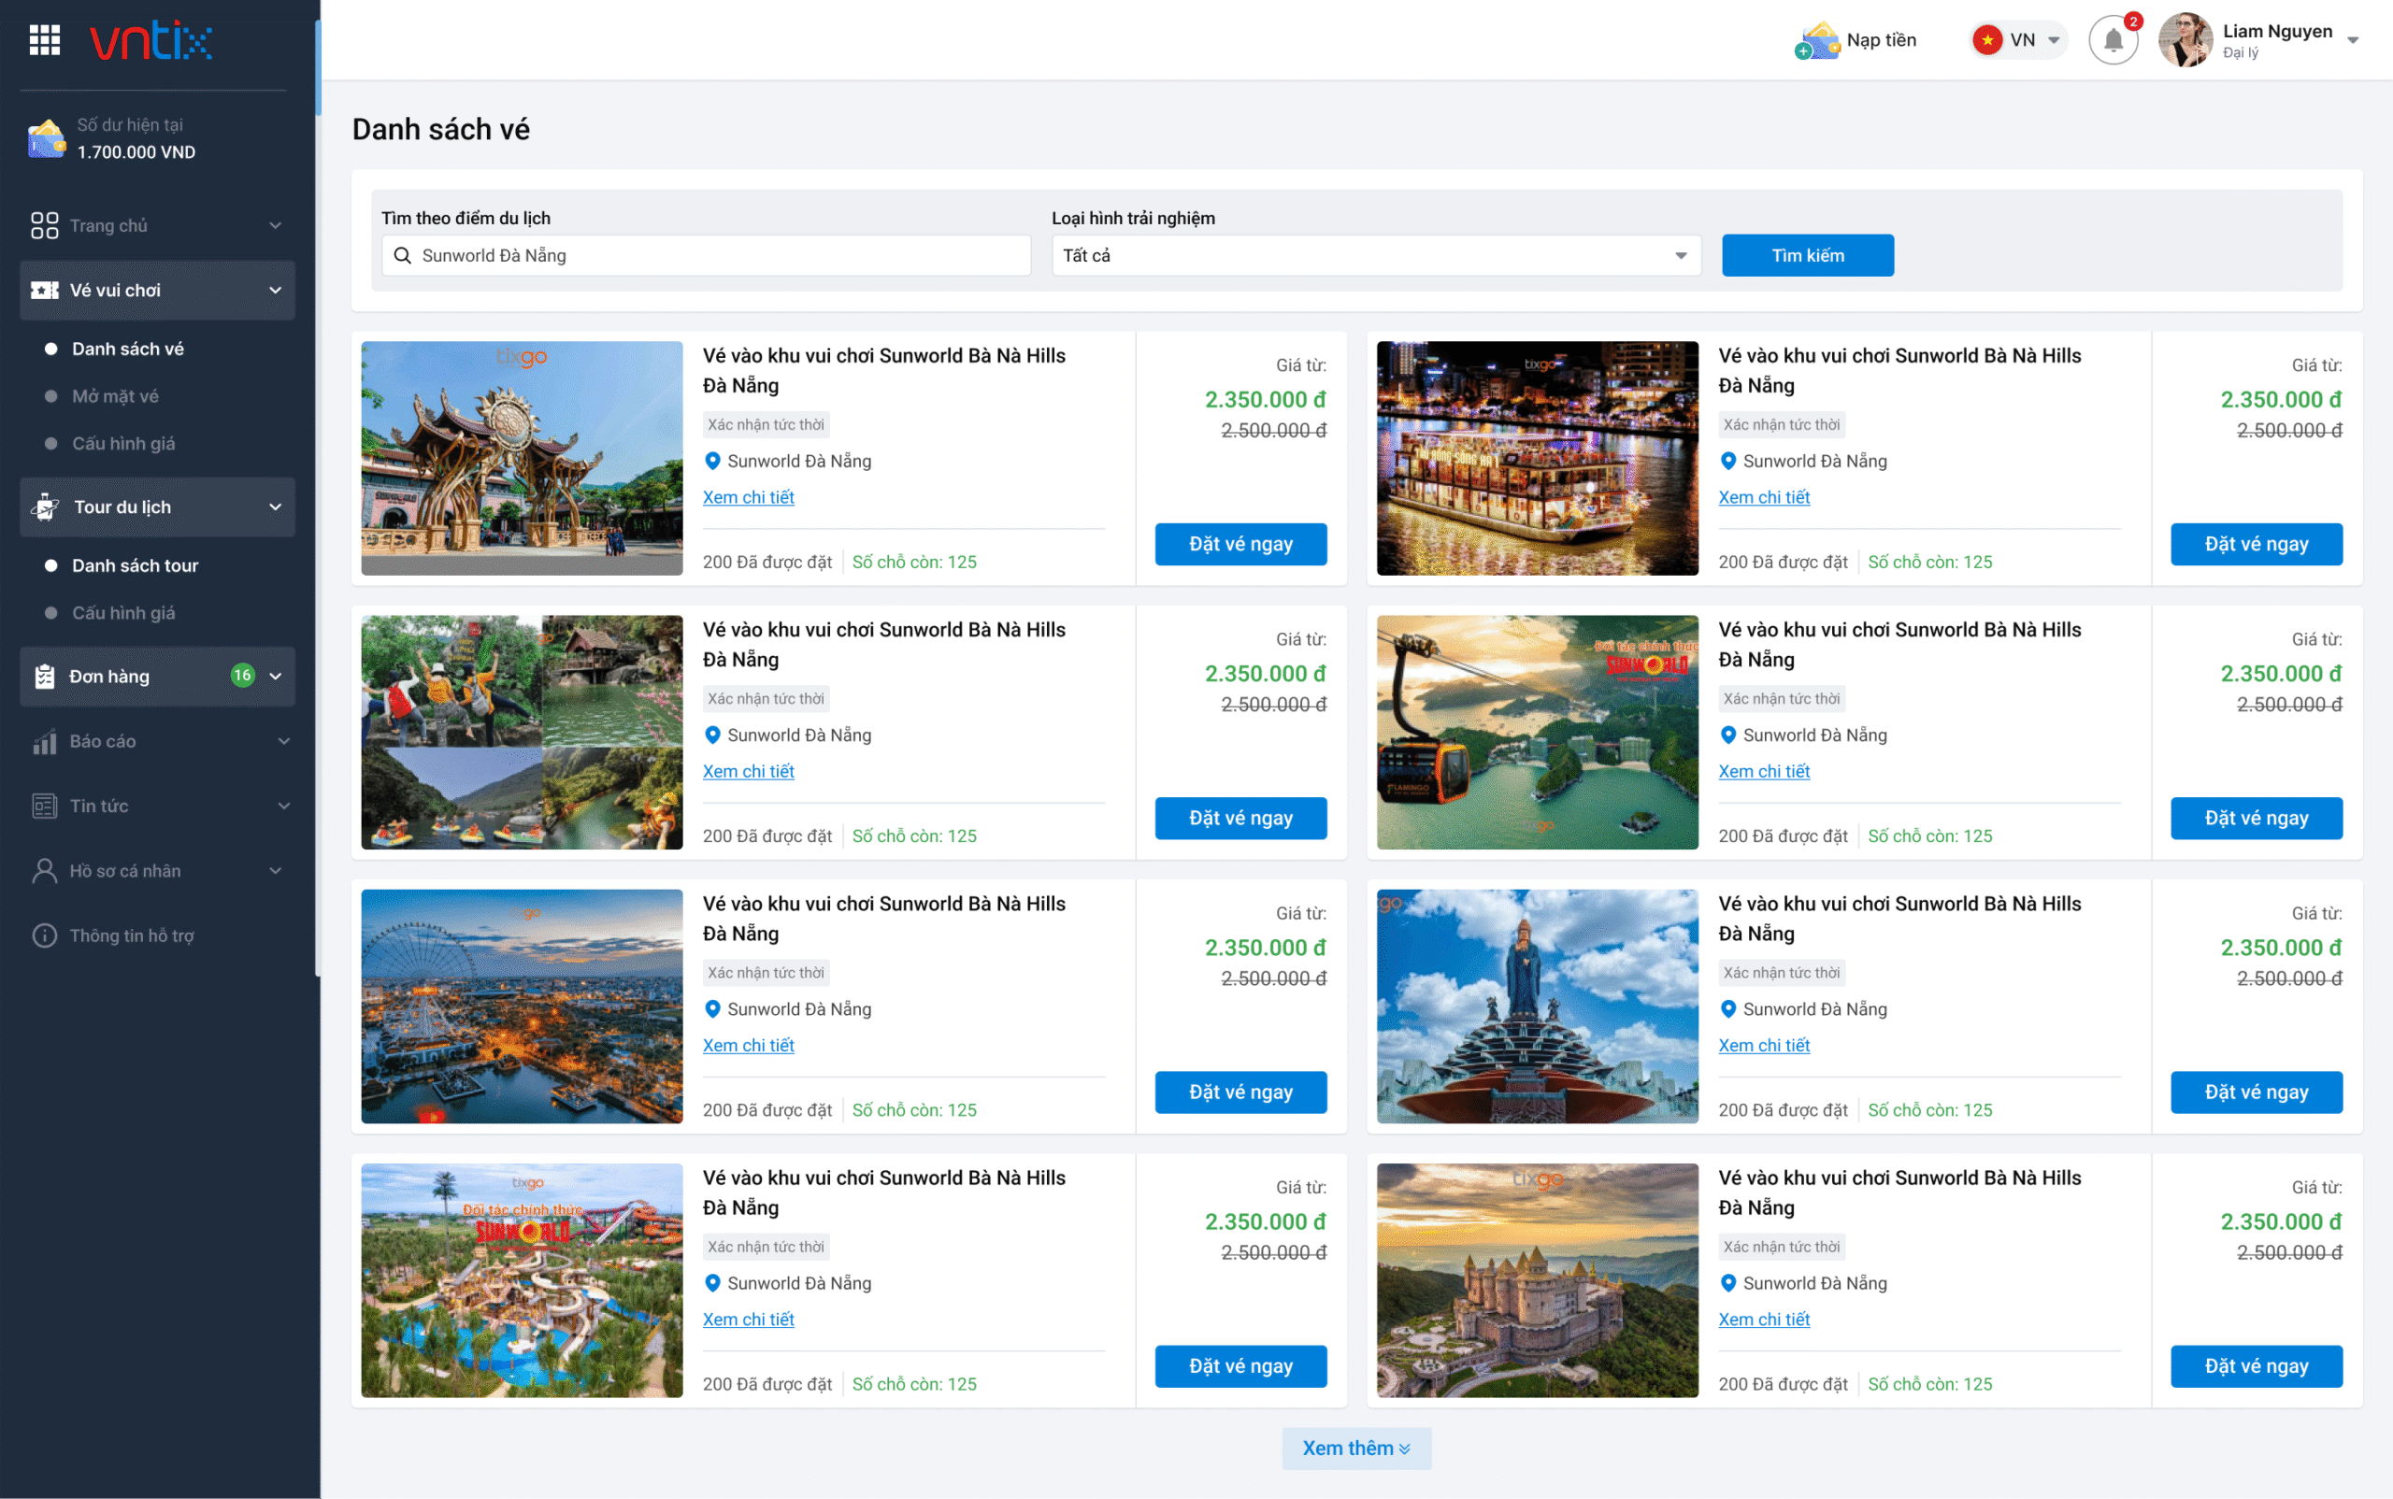Click Xem thêm to load more

(x=1355, y=1448)
